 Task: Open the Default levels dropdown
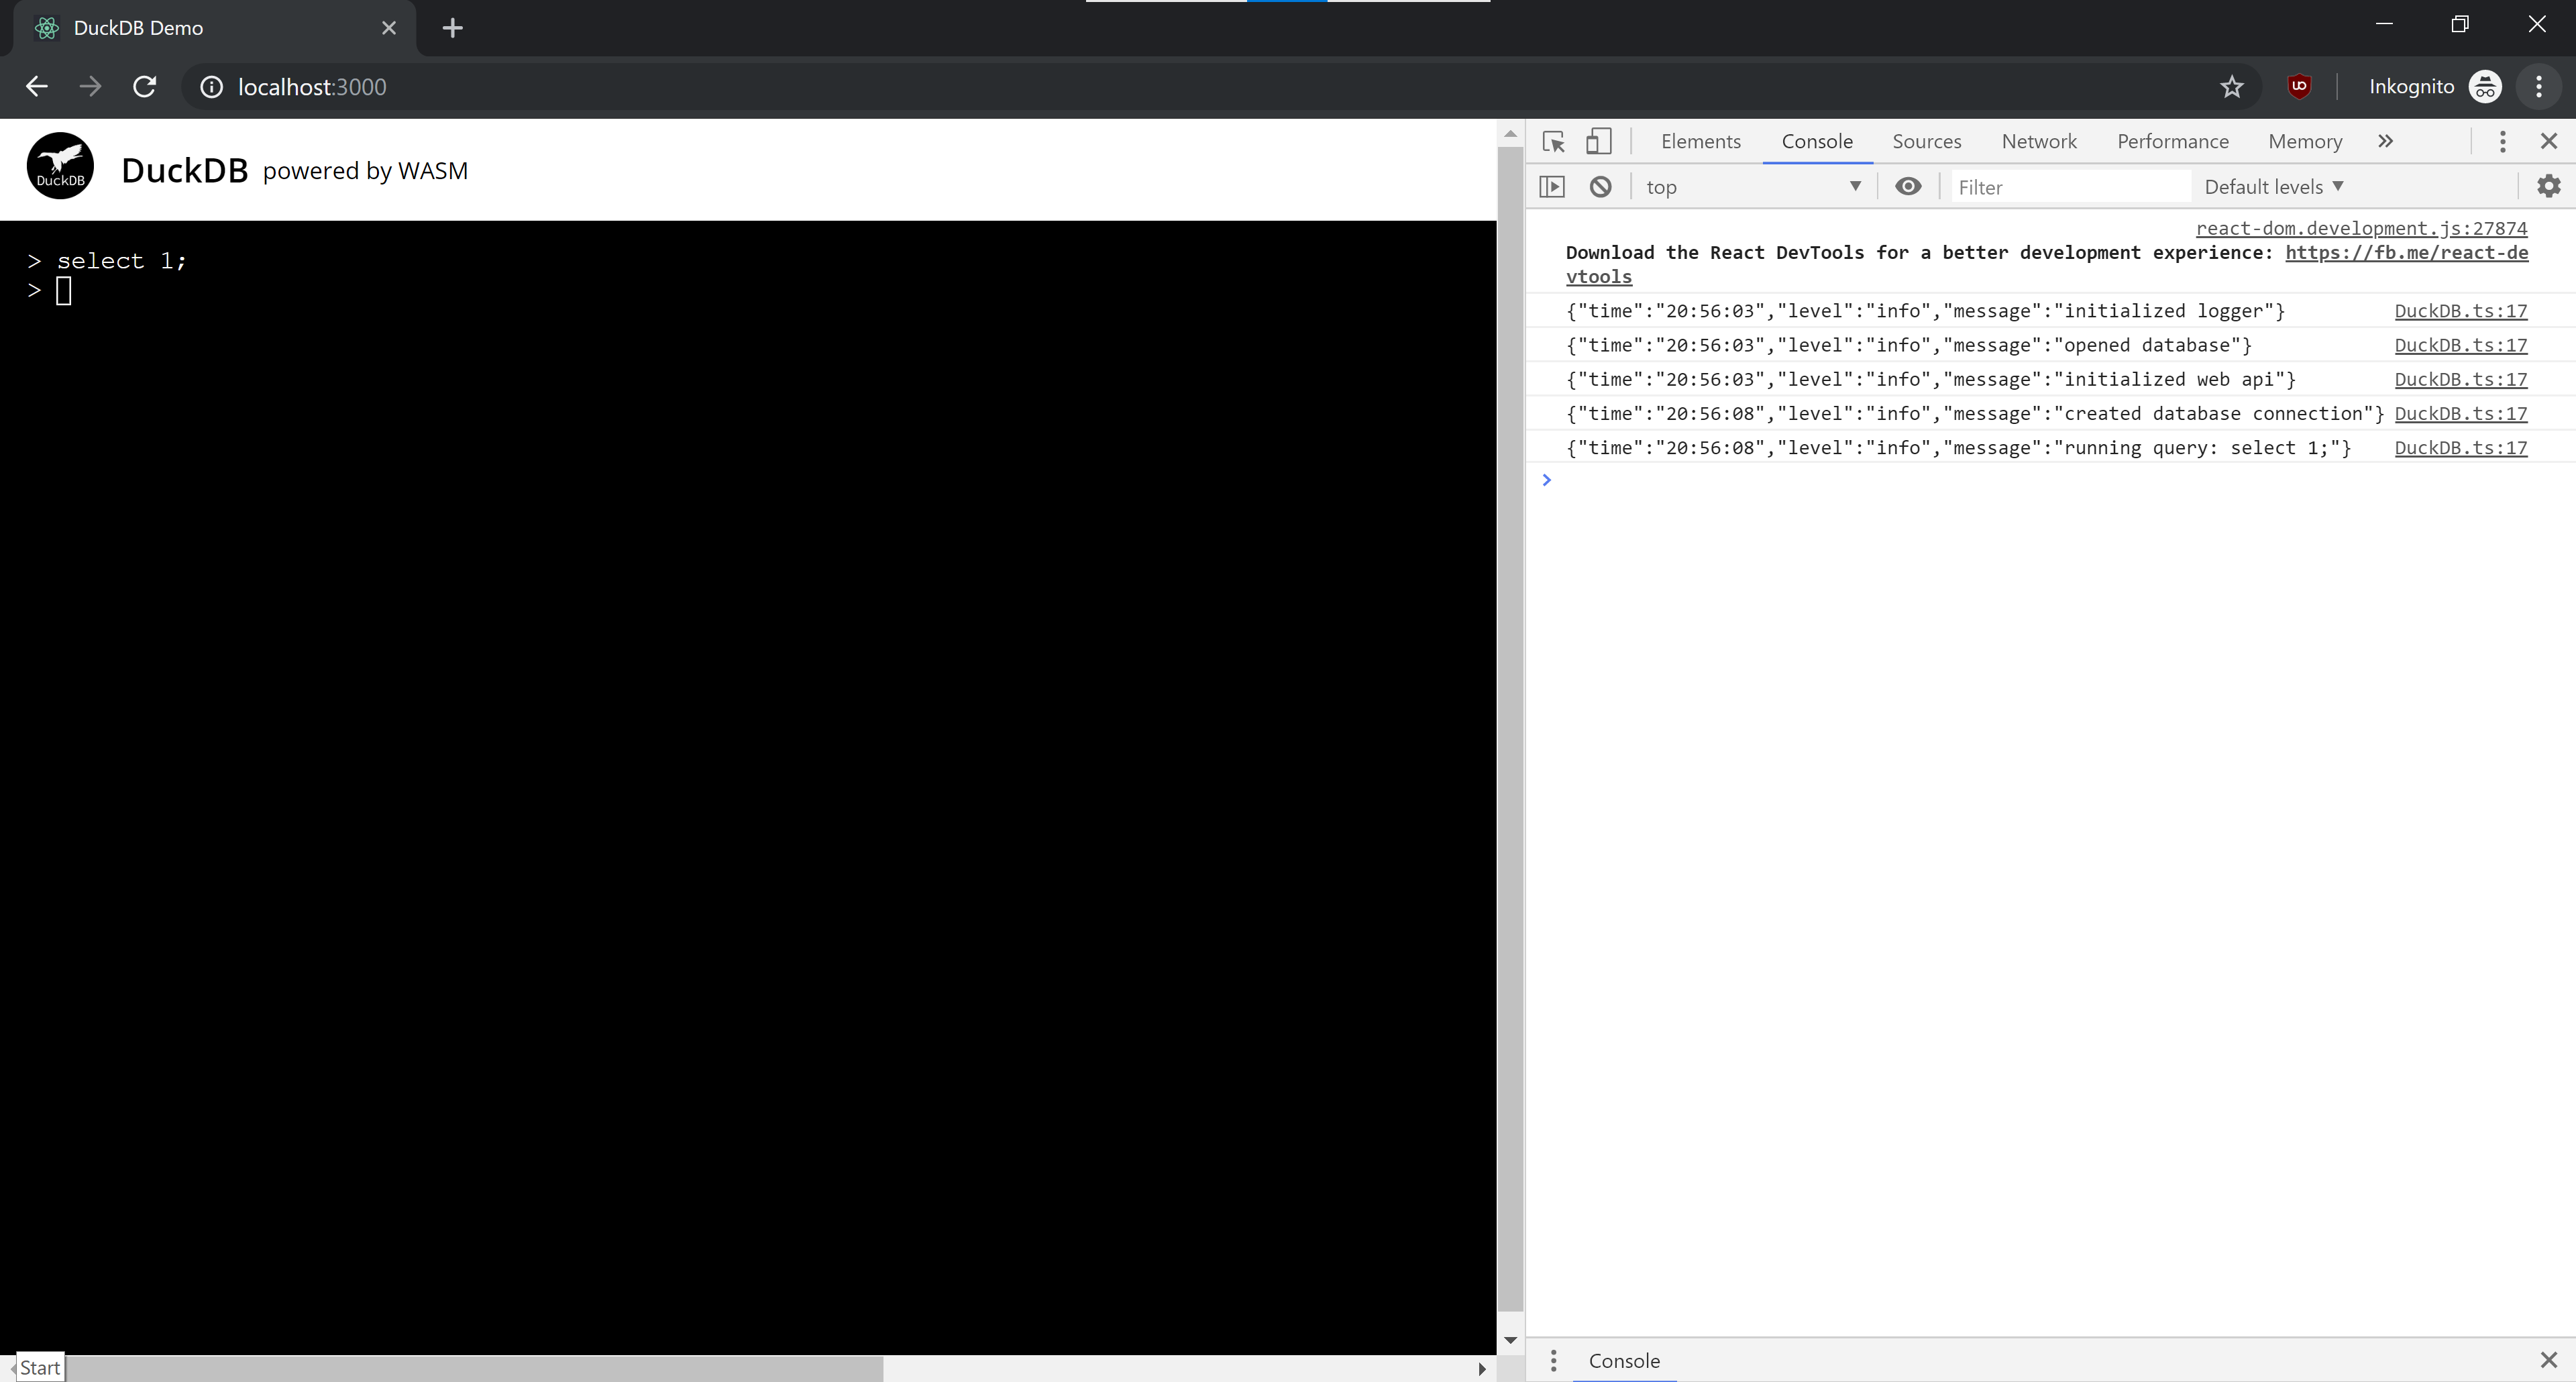pyautogui.click(x=2273, y=187)
